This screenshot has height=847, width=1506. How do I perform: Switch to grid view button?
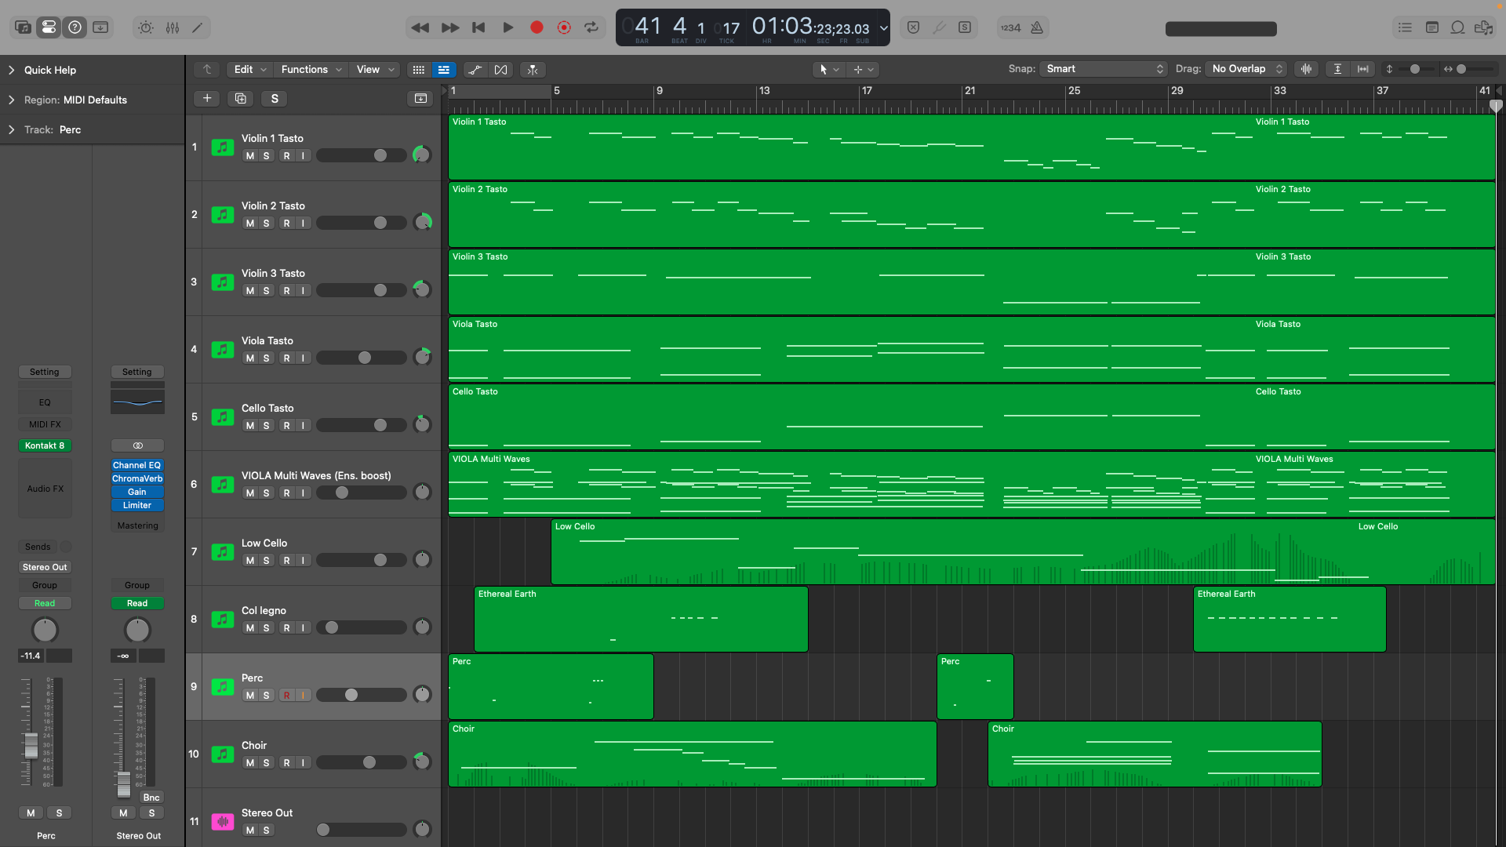click(419, 70)
